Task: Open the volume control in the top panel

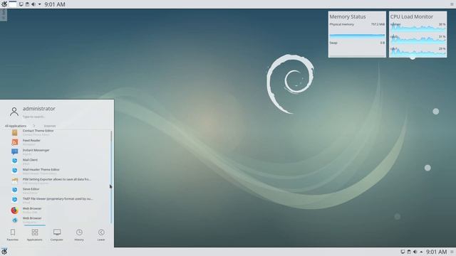Action: [x=33, y=4]
